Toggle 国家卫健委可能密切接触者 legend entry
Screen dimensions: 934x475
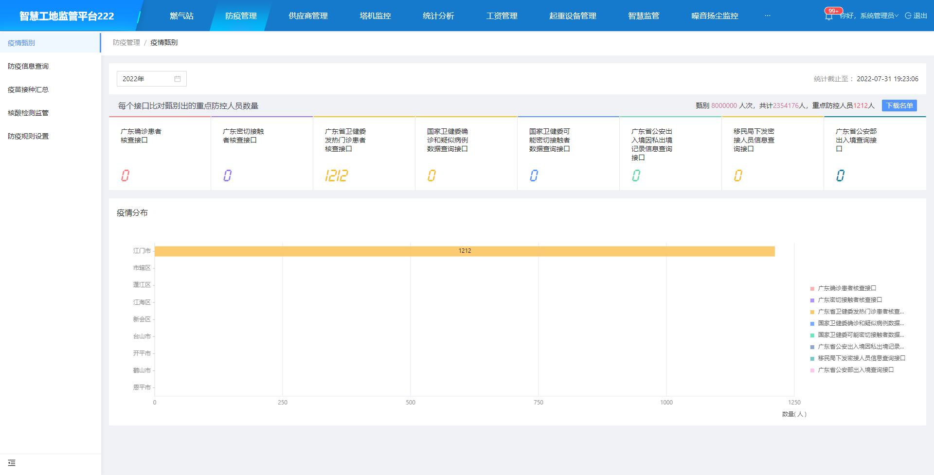(x=857, y=335)
